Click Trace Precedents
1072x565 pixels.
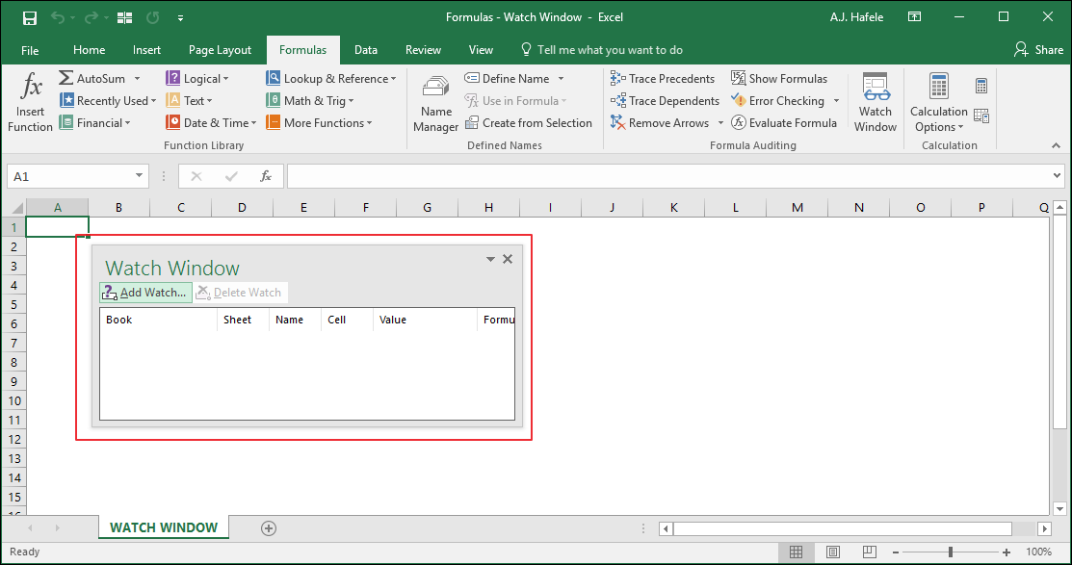[x=663, y=79]
